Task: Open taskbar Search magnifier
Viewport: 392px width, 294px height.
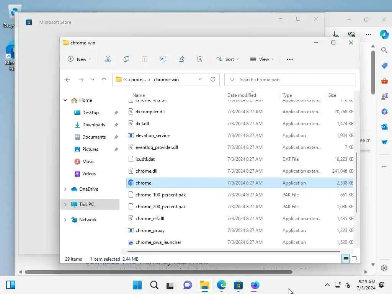Action: 154,285
